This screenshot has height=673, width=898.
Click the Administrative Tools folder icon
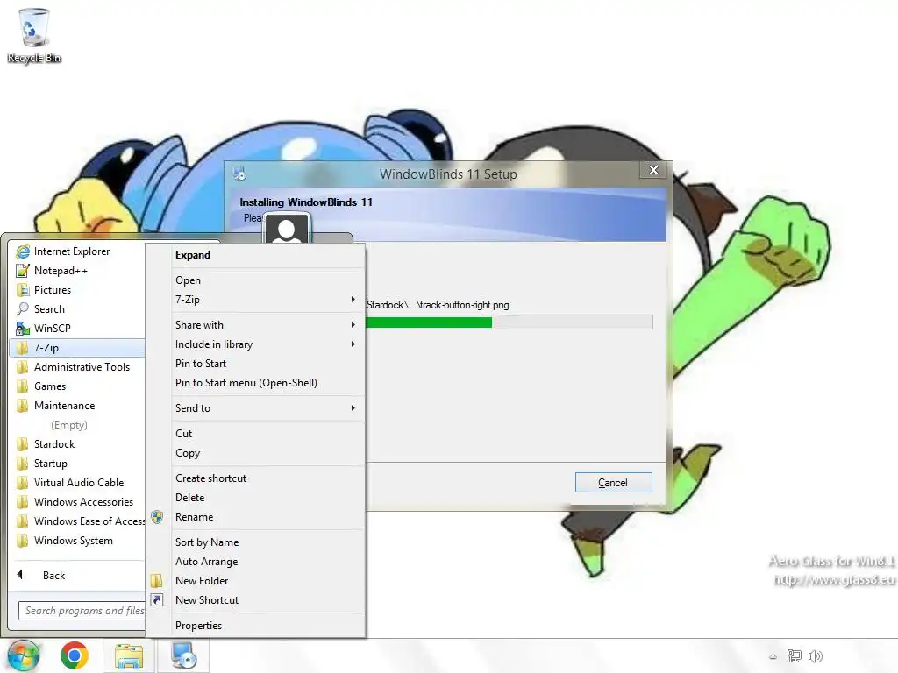pyautogui.click(x=23, y=367)
